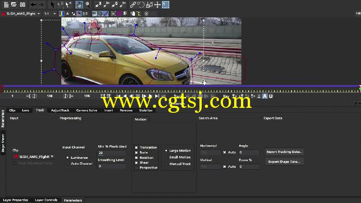Undo the last action
The width and height of the screenshot is (361, 203).
click(x=33, y=5)
